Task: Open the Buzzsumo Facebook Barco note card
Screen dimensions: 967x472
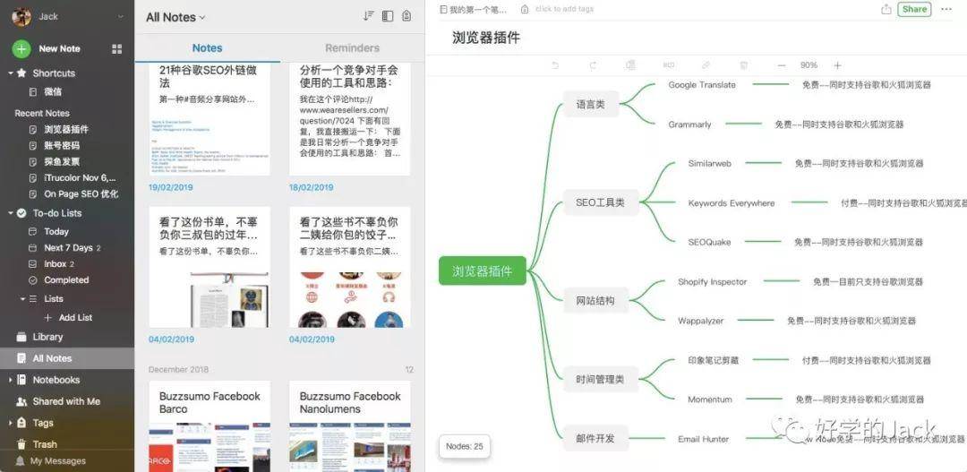Action: [x=210, y=426]
